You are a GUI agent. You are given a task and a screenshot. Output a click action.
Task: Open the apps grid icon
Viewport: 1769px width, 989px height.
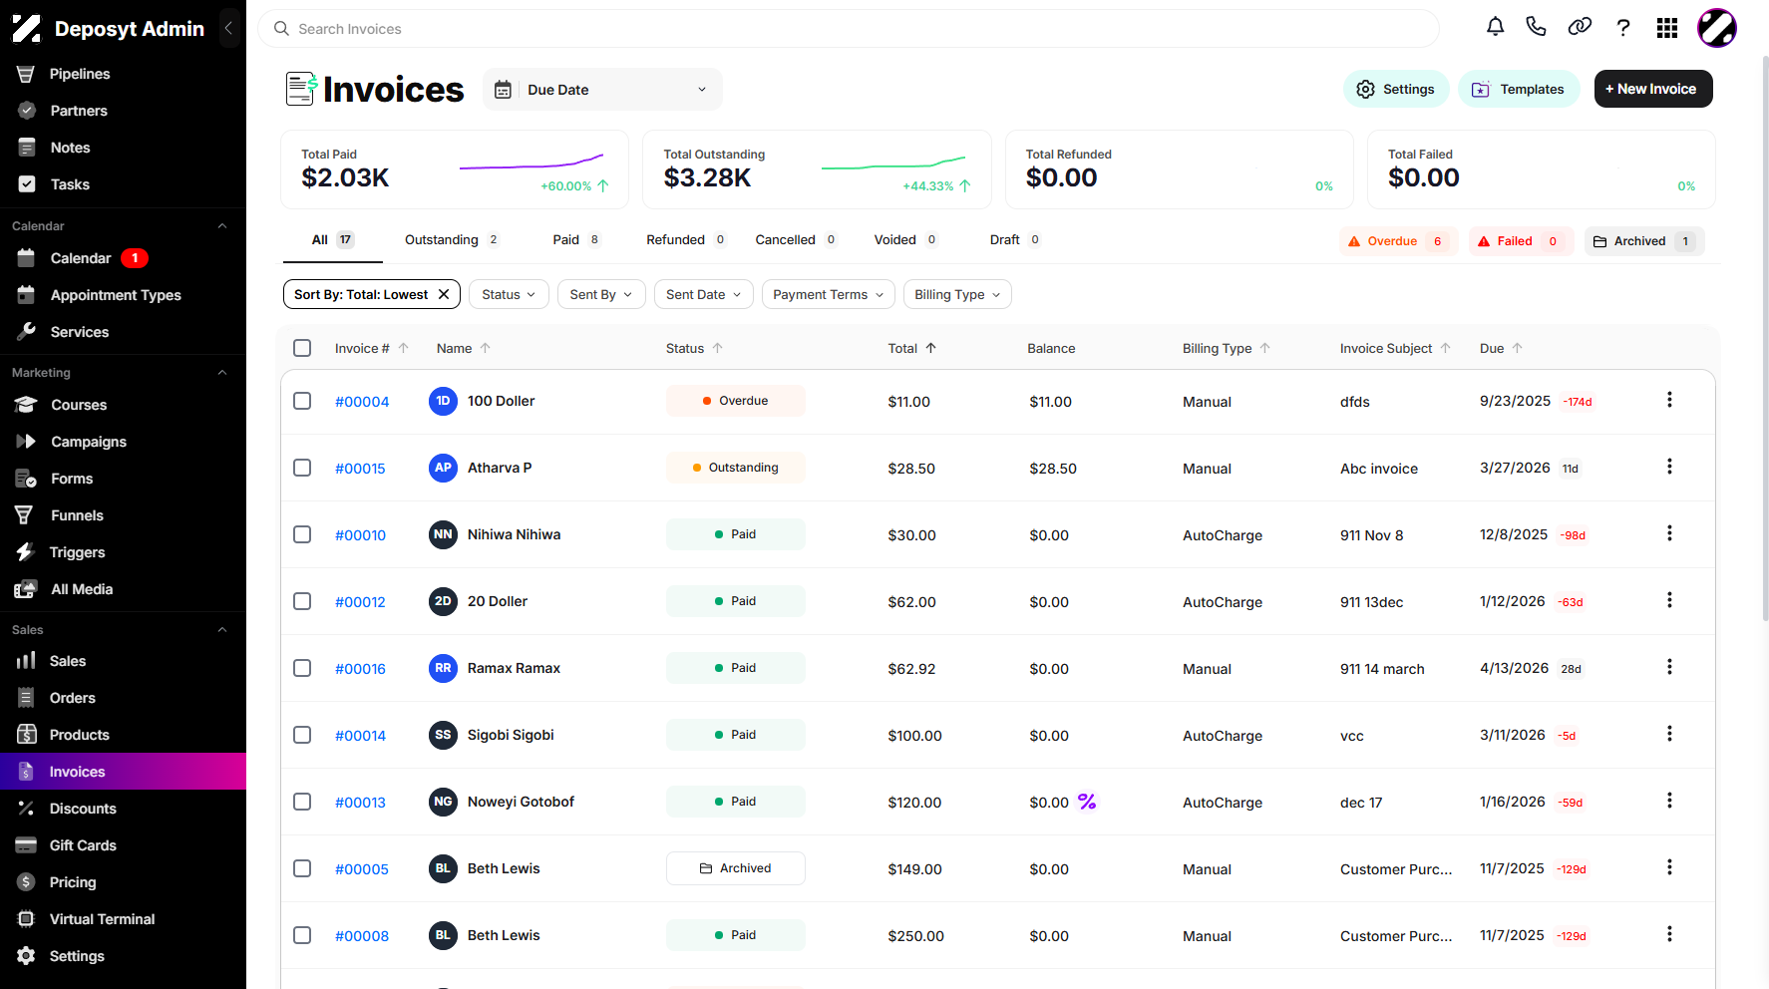tap(1667, 28)
